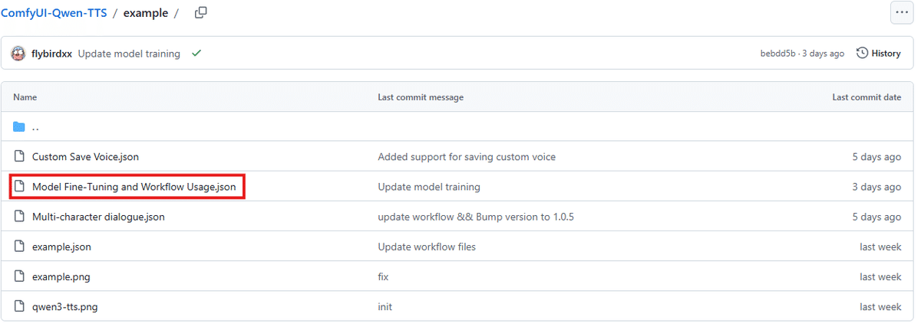Click the green commit status checkmark
Image resolution: width=921 pixels, height=330 pixels.
pyautogui.click(x=196, y=54)
